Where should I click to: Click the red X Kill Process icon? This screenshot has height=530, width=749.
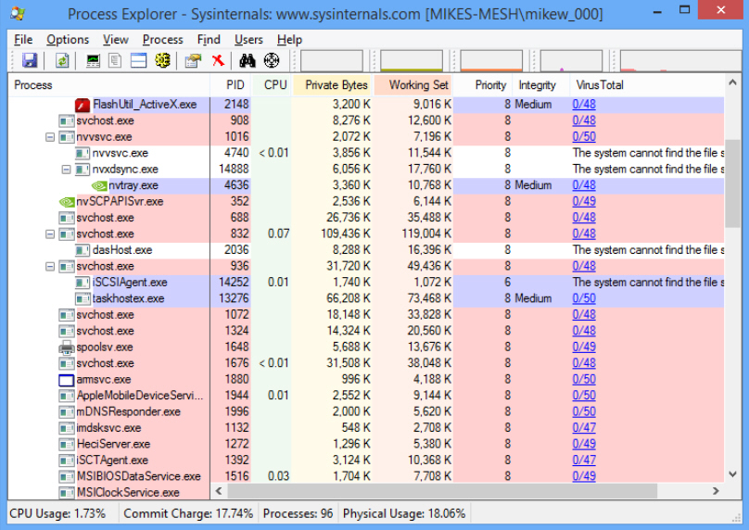click(218, 60)
